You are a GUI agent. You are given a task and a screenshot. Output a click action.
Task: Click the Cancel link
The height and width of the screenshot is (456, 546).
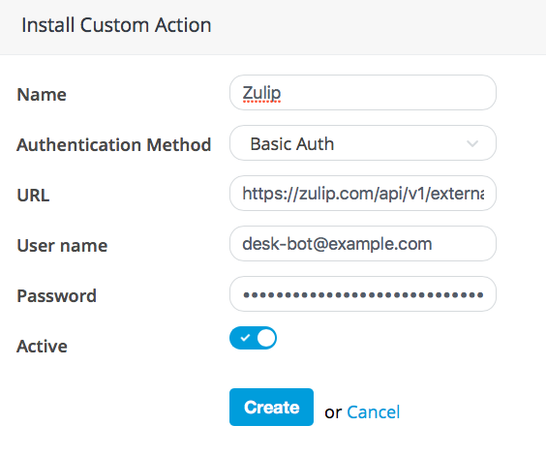pos(374,412)
